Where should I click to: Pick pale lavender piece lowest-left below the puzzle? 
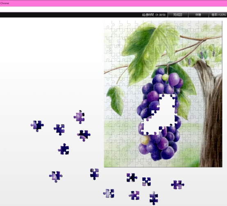(109, 193)
